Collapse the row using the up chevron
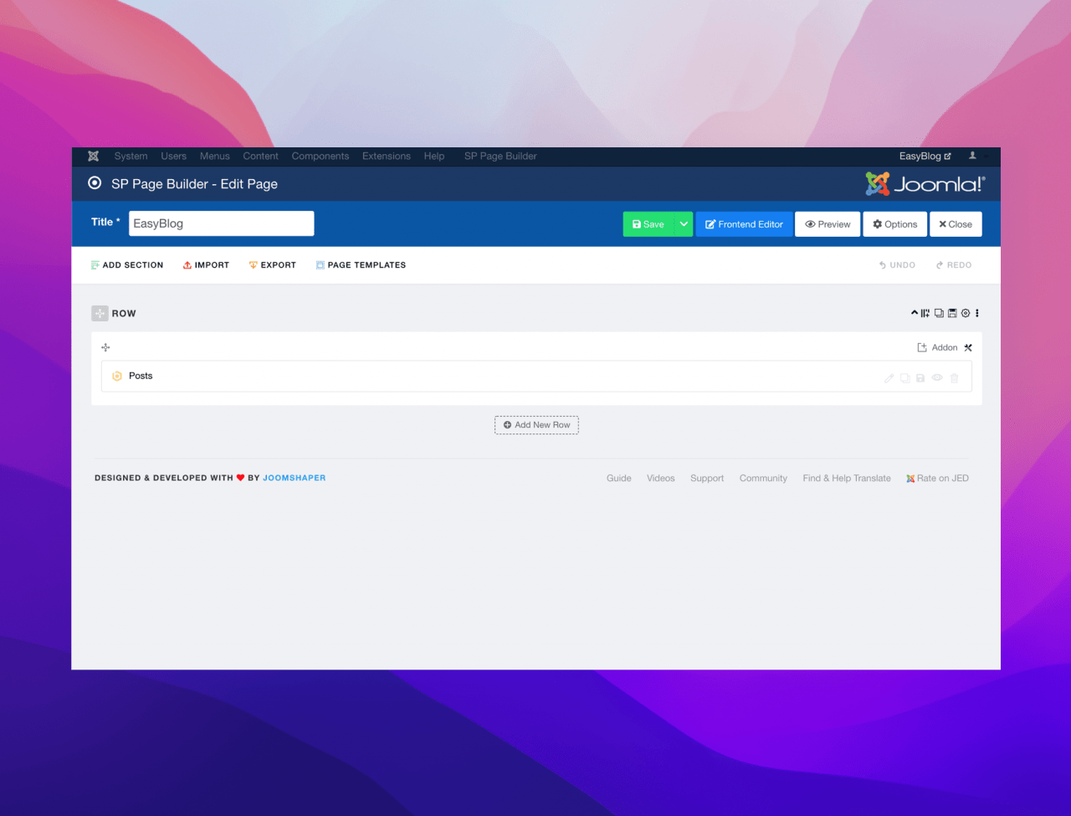 tap(915, 313)
